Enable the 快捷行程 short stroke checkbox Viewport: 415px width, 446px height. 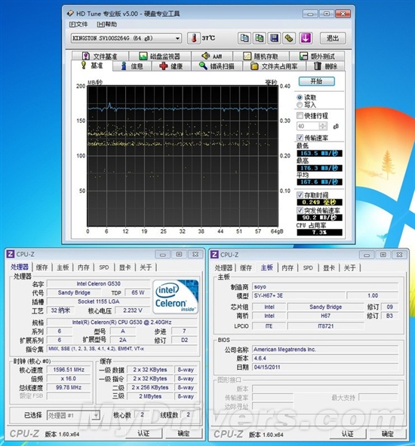300,115
